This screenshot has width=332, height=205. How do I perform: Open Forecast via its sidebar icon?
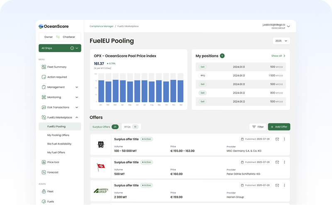point(44,172)
